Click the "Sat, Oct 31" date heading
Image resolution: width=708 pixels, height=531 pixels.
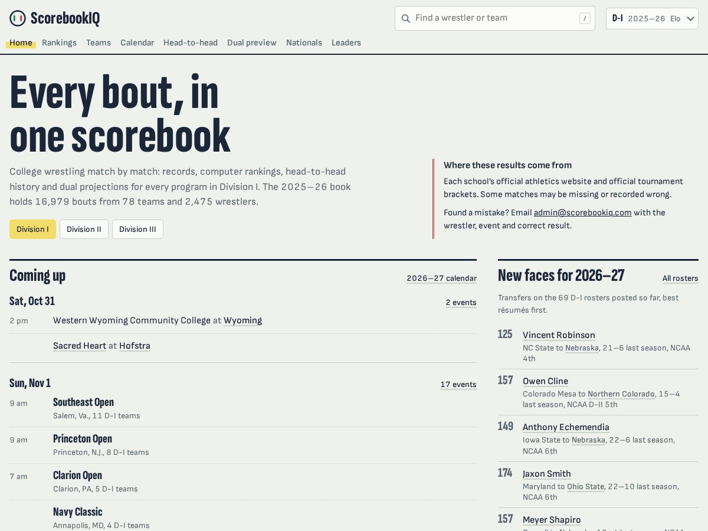click(x=32, y=301)
